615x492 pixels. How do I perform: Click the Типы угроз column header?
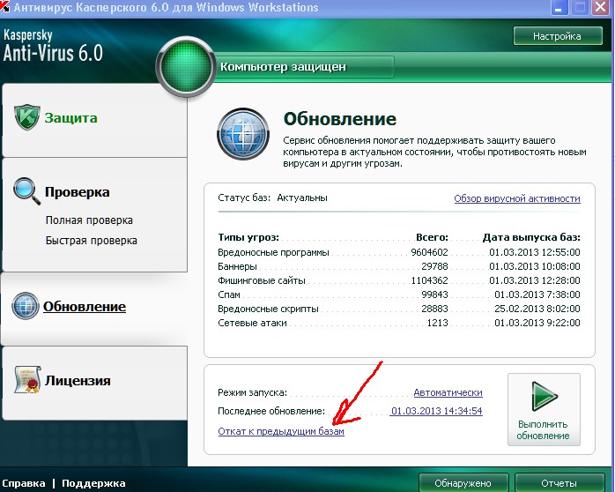(248, 237)
